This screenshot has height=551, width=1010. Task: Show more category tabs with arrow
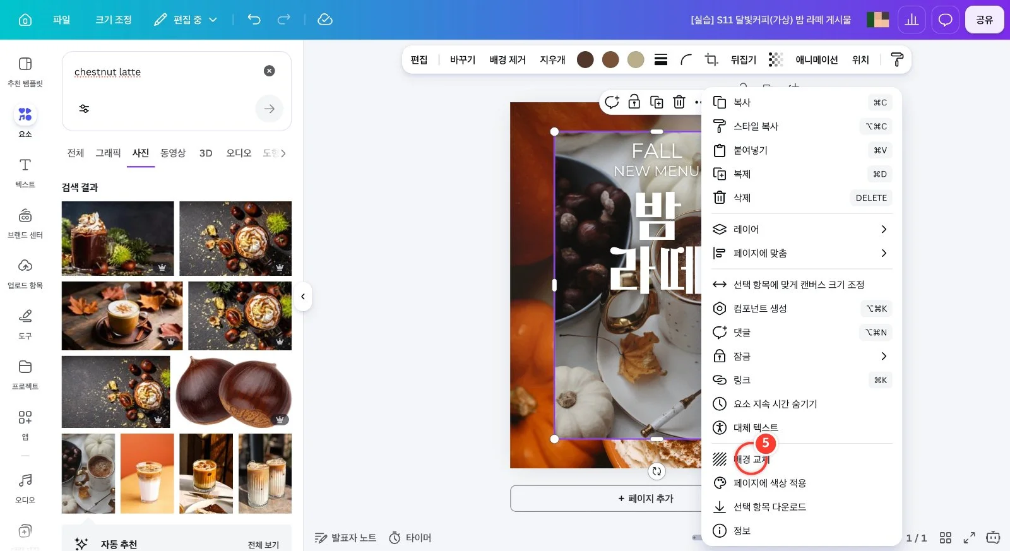click(x=283, y=153)
